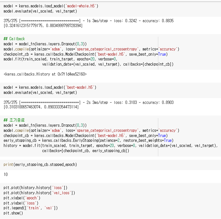The width and height of the screenshot is (221, 219).
Task: Click model.compile line in the Callback cell
Action: coord(91,49)
